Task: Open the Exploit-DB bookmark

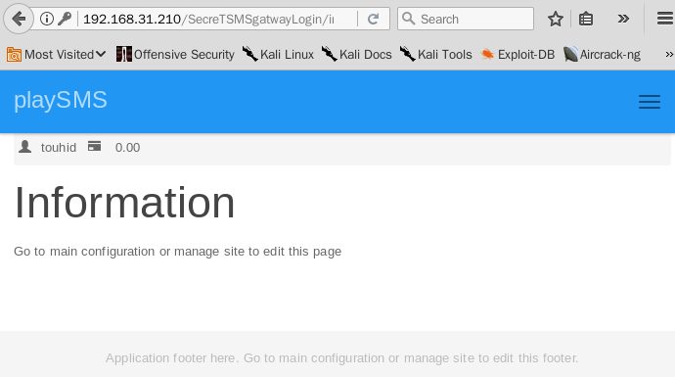Action: [517, 55]
